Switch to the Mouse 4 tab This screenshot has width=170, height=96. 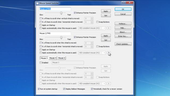tap(53, 58)
